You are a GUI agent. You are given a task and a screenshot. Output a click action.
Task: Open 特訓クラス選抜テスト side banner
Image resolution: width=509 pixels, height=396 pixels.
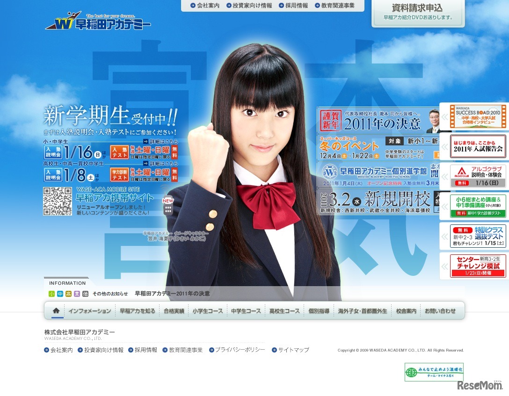pos(478,236)
